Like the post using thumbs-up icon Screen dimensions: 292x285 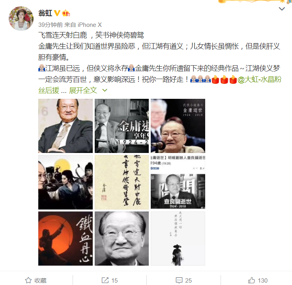click(x=251, y=280)
